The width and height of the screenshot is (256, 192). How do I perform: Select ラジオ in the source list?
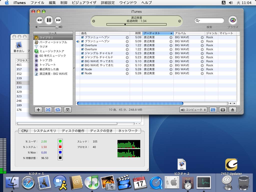coord(53,47)
